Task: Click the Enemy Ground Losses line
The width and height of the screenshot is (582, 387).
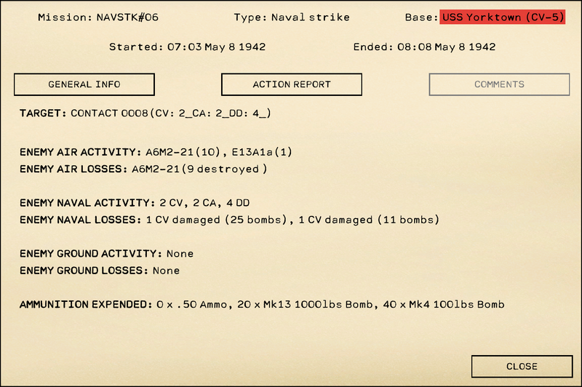Action: 100,271
